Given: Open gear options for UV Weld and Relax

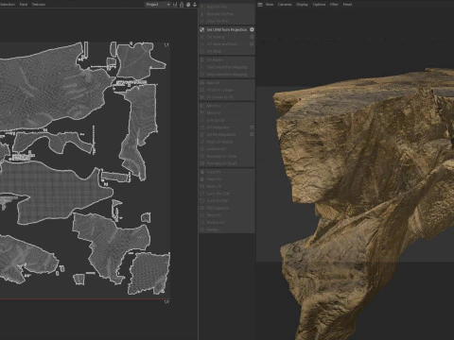Looking at the screenshot, I should coord(252,44).
